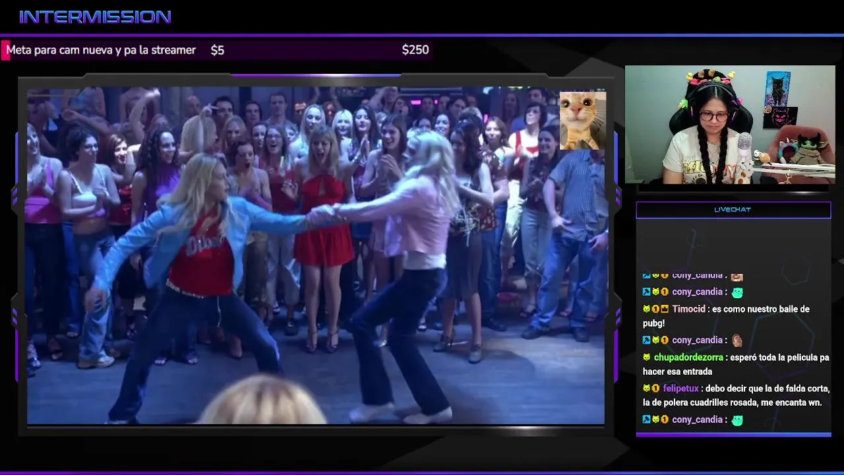Select 'esperó toda la pelicula' chat message
Screen dimensions: 844x475
click(x=737, y=364)
